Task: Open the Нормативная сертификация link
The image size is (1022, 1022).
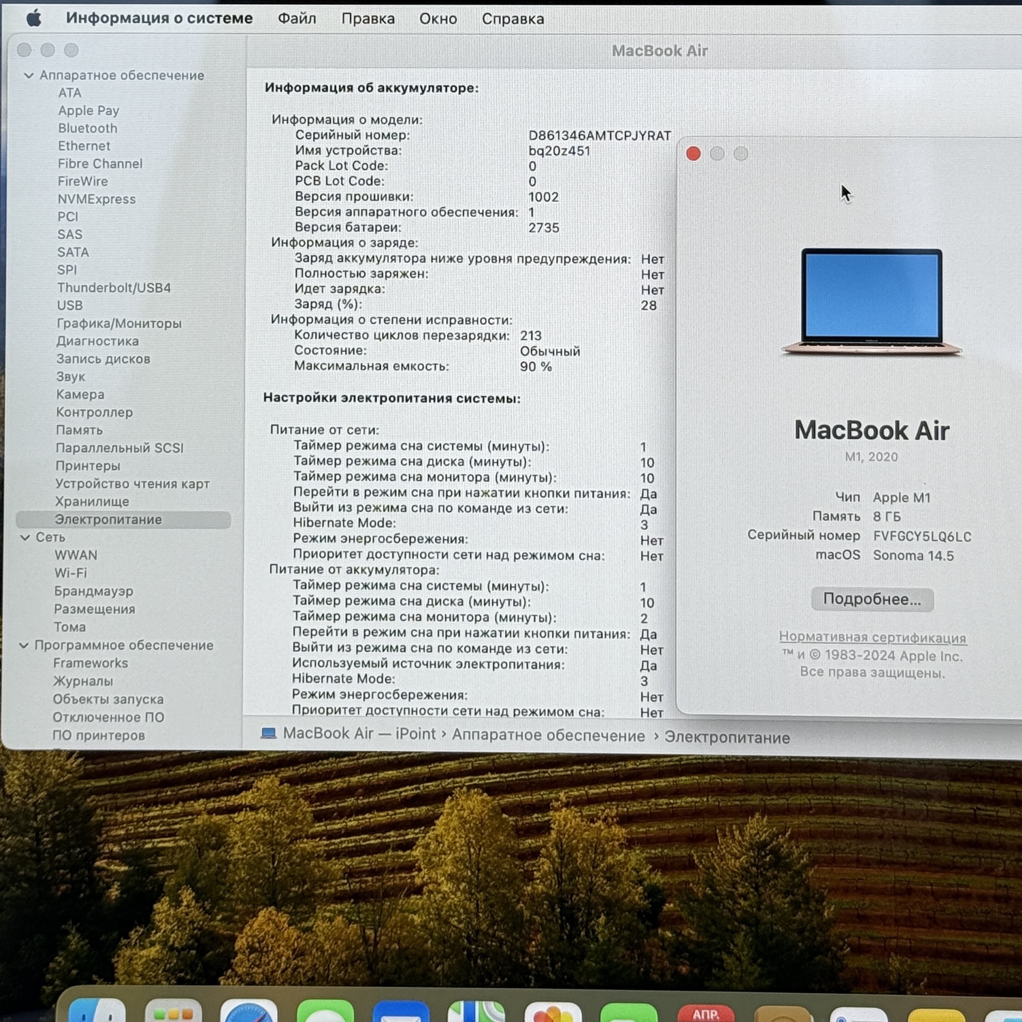Action: click(x=872, y=637)
